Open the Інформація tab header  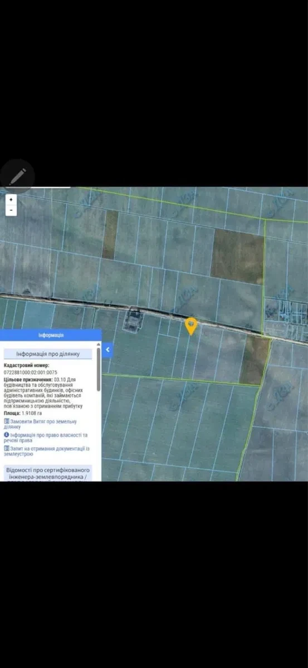51,335
